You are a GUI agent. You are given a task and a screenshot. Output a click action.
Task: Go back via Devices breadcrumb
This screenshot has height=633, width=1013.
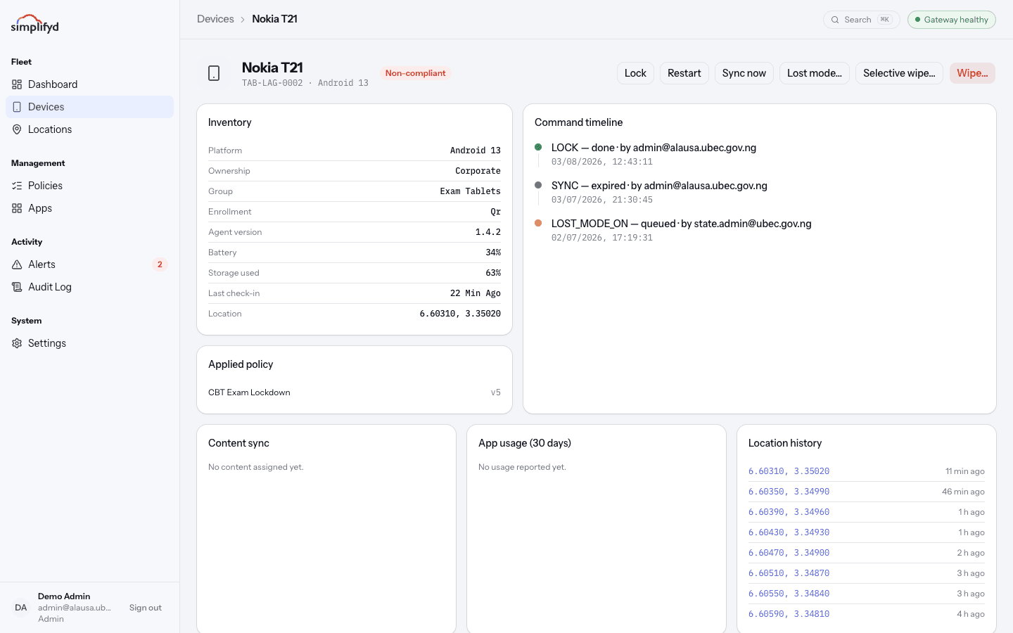point(215,19)
